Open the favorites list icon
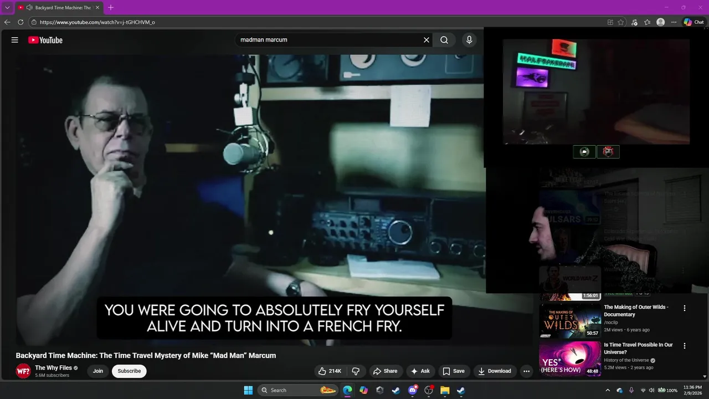Image resolution: width=709 pixels, height=399 pixels. tap(648, 22)
